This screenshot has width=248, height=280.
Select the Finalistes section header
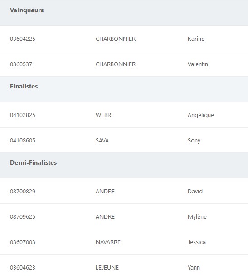pyautogui.click(x=24, y=86)
